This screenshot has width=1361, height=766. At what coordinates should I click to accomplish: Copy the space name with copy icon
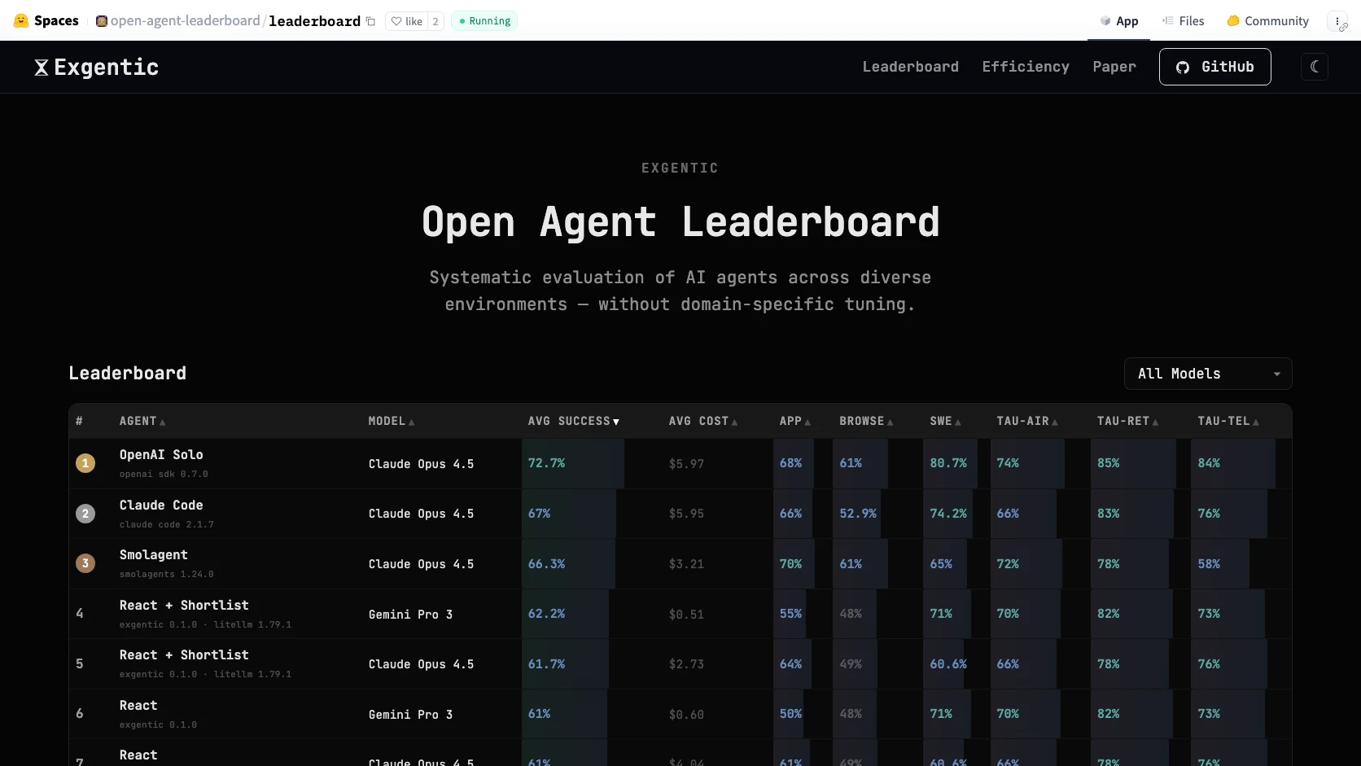(x=370, y=21)
